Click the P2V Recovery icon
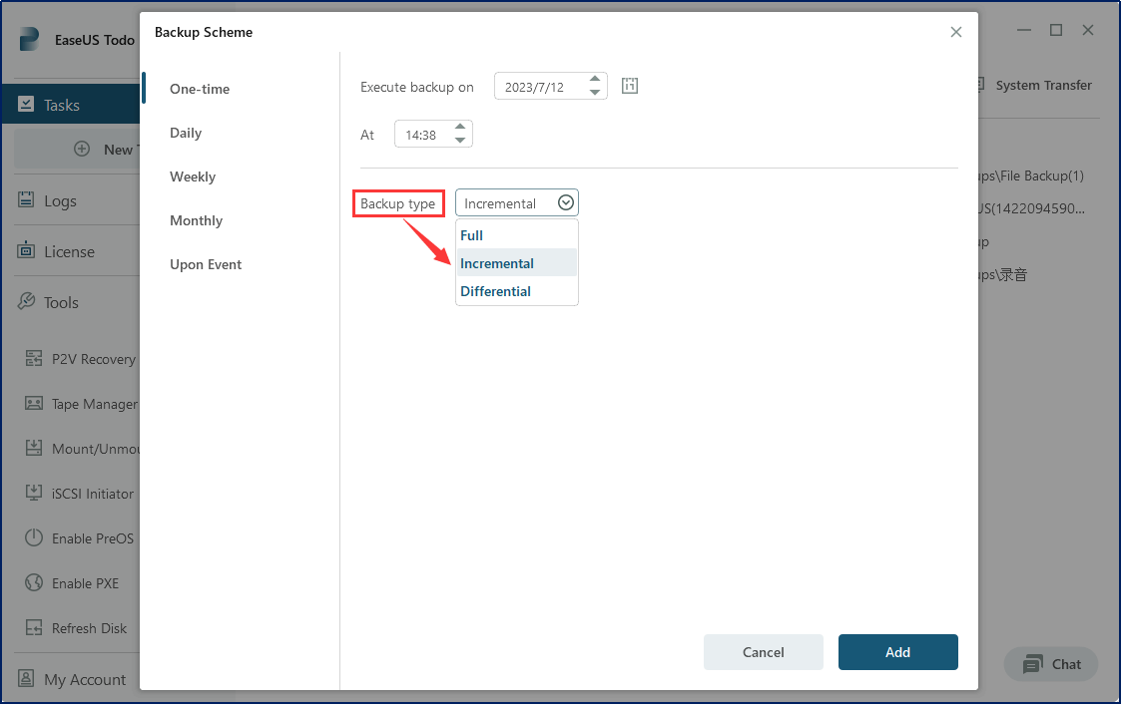1121x704 pixels. [x=34, y=358]
